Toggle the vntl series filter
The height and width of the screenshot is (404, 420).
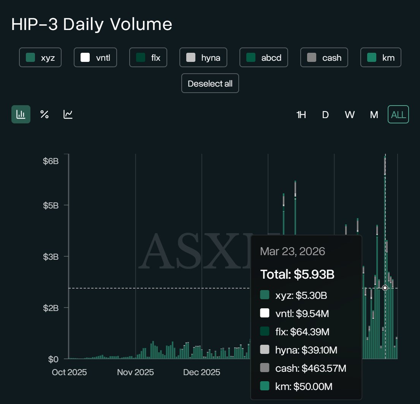point(95,57)
